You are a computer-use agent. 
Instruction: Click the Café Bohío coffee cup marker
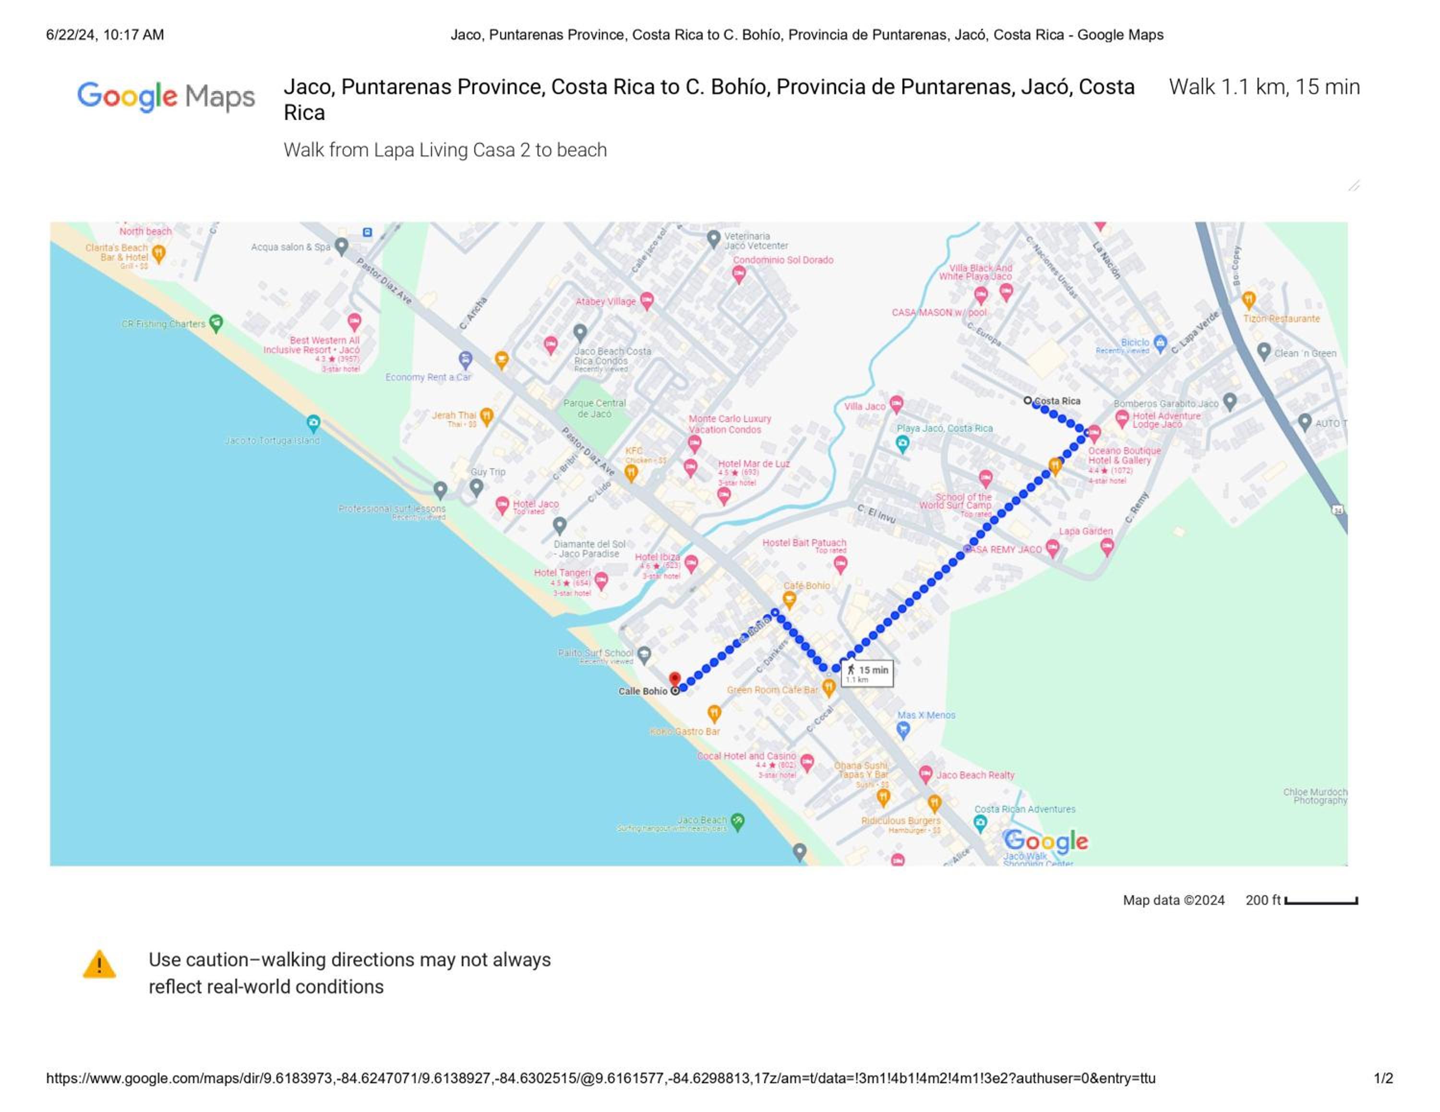pyautogui.click(x=789, y=599)
